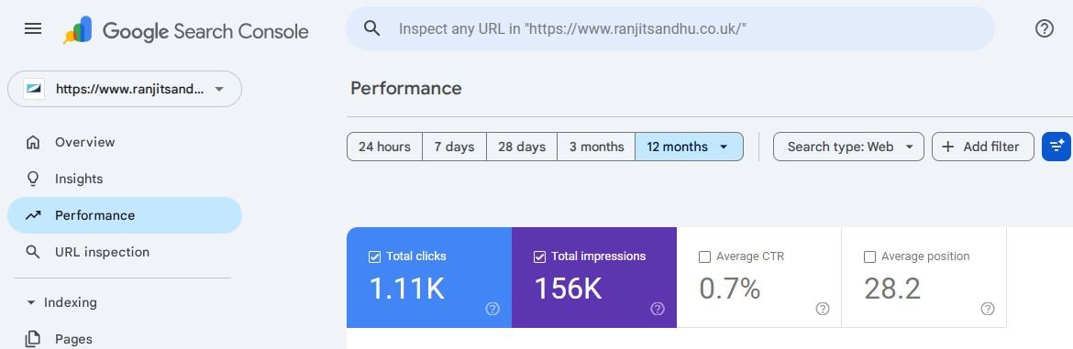The height and width of the screenshot is (349, 1073).
Task: Click the URL inspection magnifier icon
Action: click(x=32, y=252)
